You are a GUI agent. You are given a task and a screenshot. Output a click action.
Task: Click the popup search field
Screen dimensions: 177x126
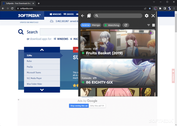tap(118, 16)
